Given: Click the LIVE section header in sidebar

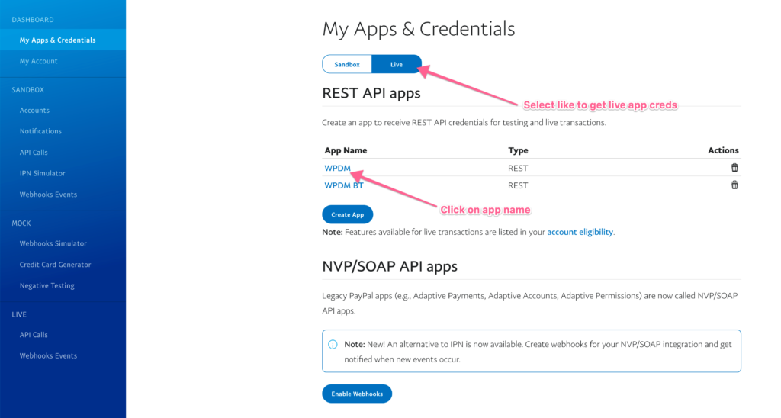Looking at the screenshot, I should tap(19, 314).
